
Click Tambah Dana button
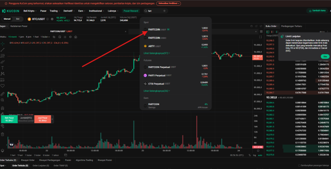[x=317, y=11]
